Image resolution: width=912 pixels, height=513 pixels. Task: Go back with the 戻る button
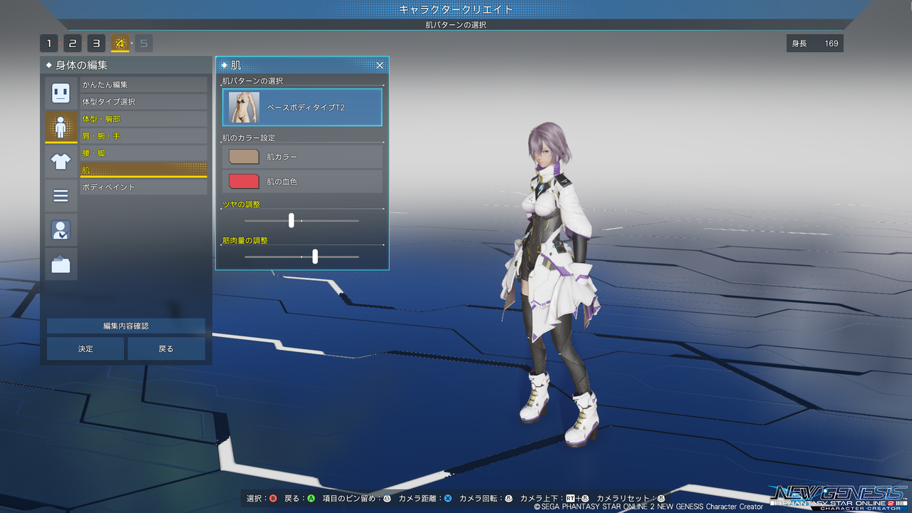tap(166, 349)
